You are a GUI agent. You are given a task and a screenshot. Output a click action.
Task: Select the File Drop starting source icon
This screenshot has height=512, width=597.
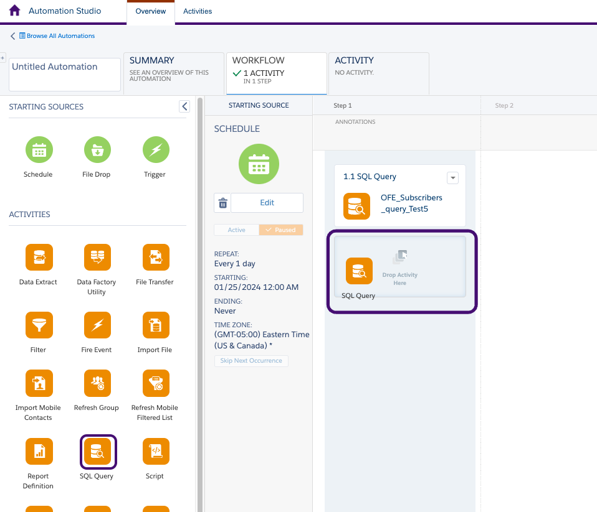[97, 149]
